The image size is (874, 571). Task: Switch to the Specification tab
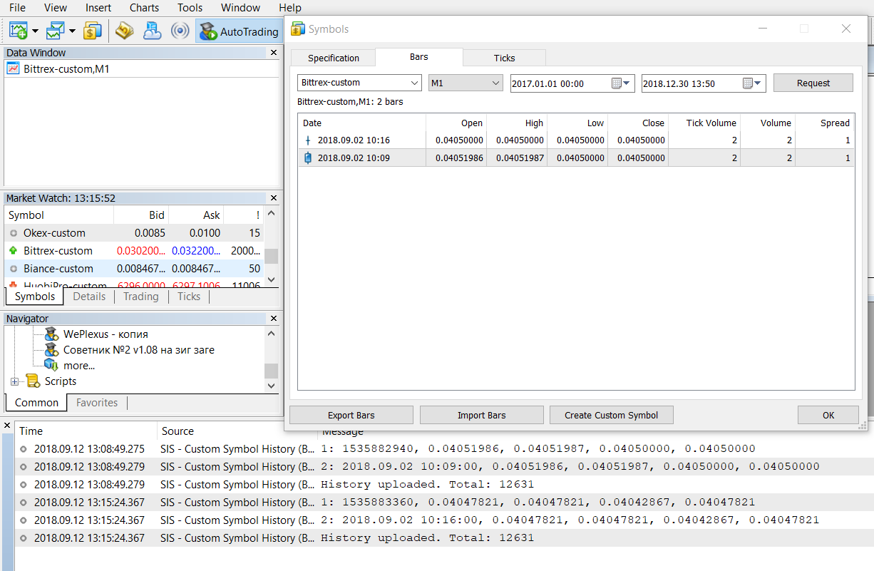(x=334, y=58)
